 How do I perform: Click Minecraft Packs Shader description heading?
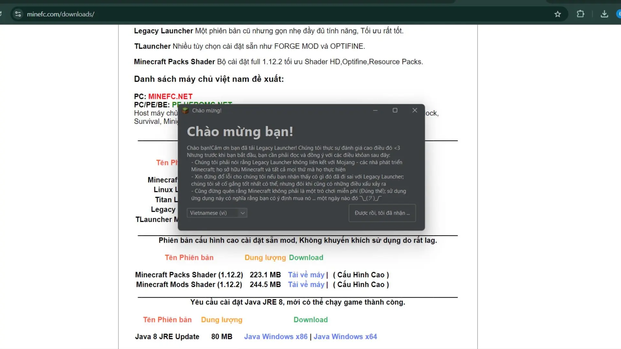pos(174,62)
